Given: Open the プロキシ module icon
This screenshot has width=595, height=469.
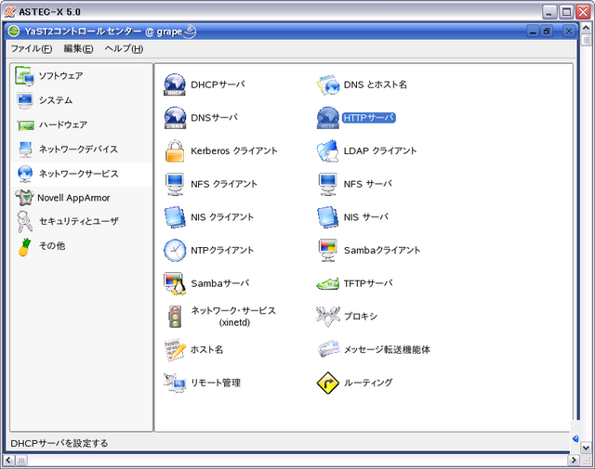Looking at the screenshot, I should [x=328, y=317].
